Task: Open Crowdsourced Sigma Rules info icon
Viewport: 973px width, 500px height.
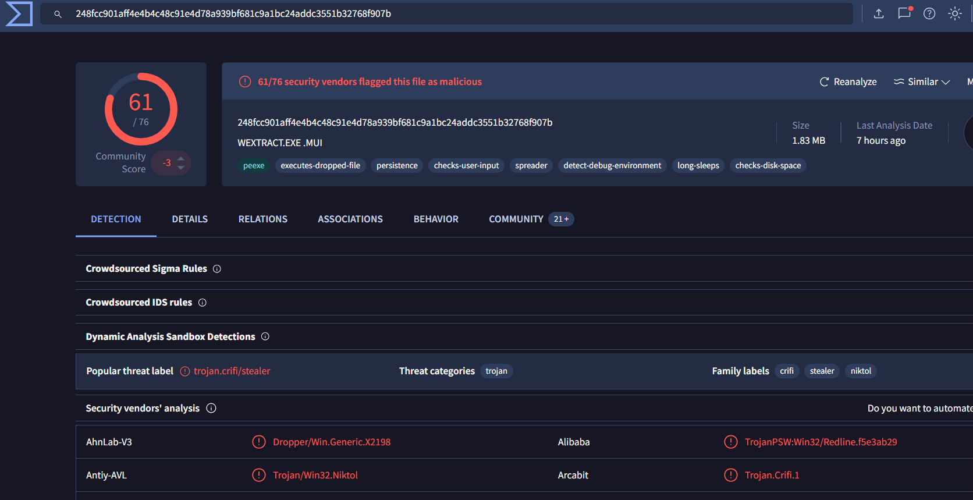Action: pyautogui.click(x=217, y=269)
